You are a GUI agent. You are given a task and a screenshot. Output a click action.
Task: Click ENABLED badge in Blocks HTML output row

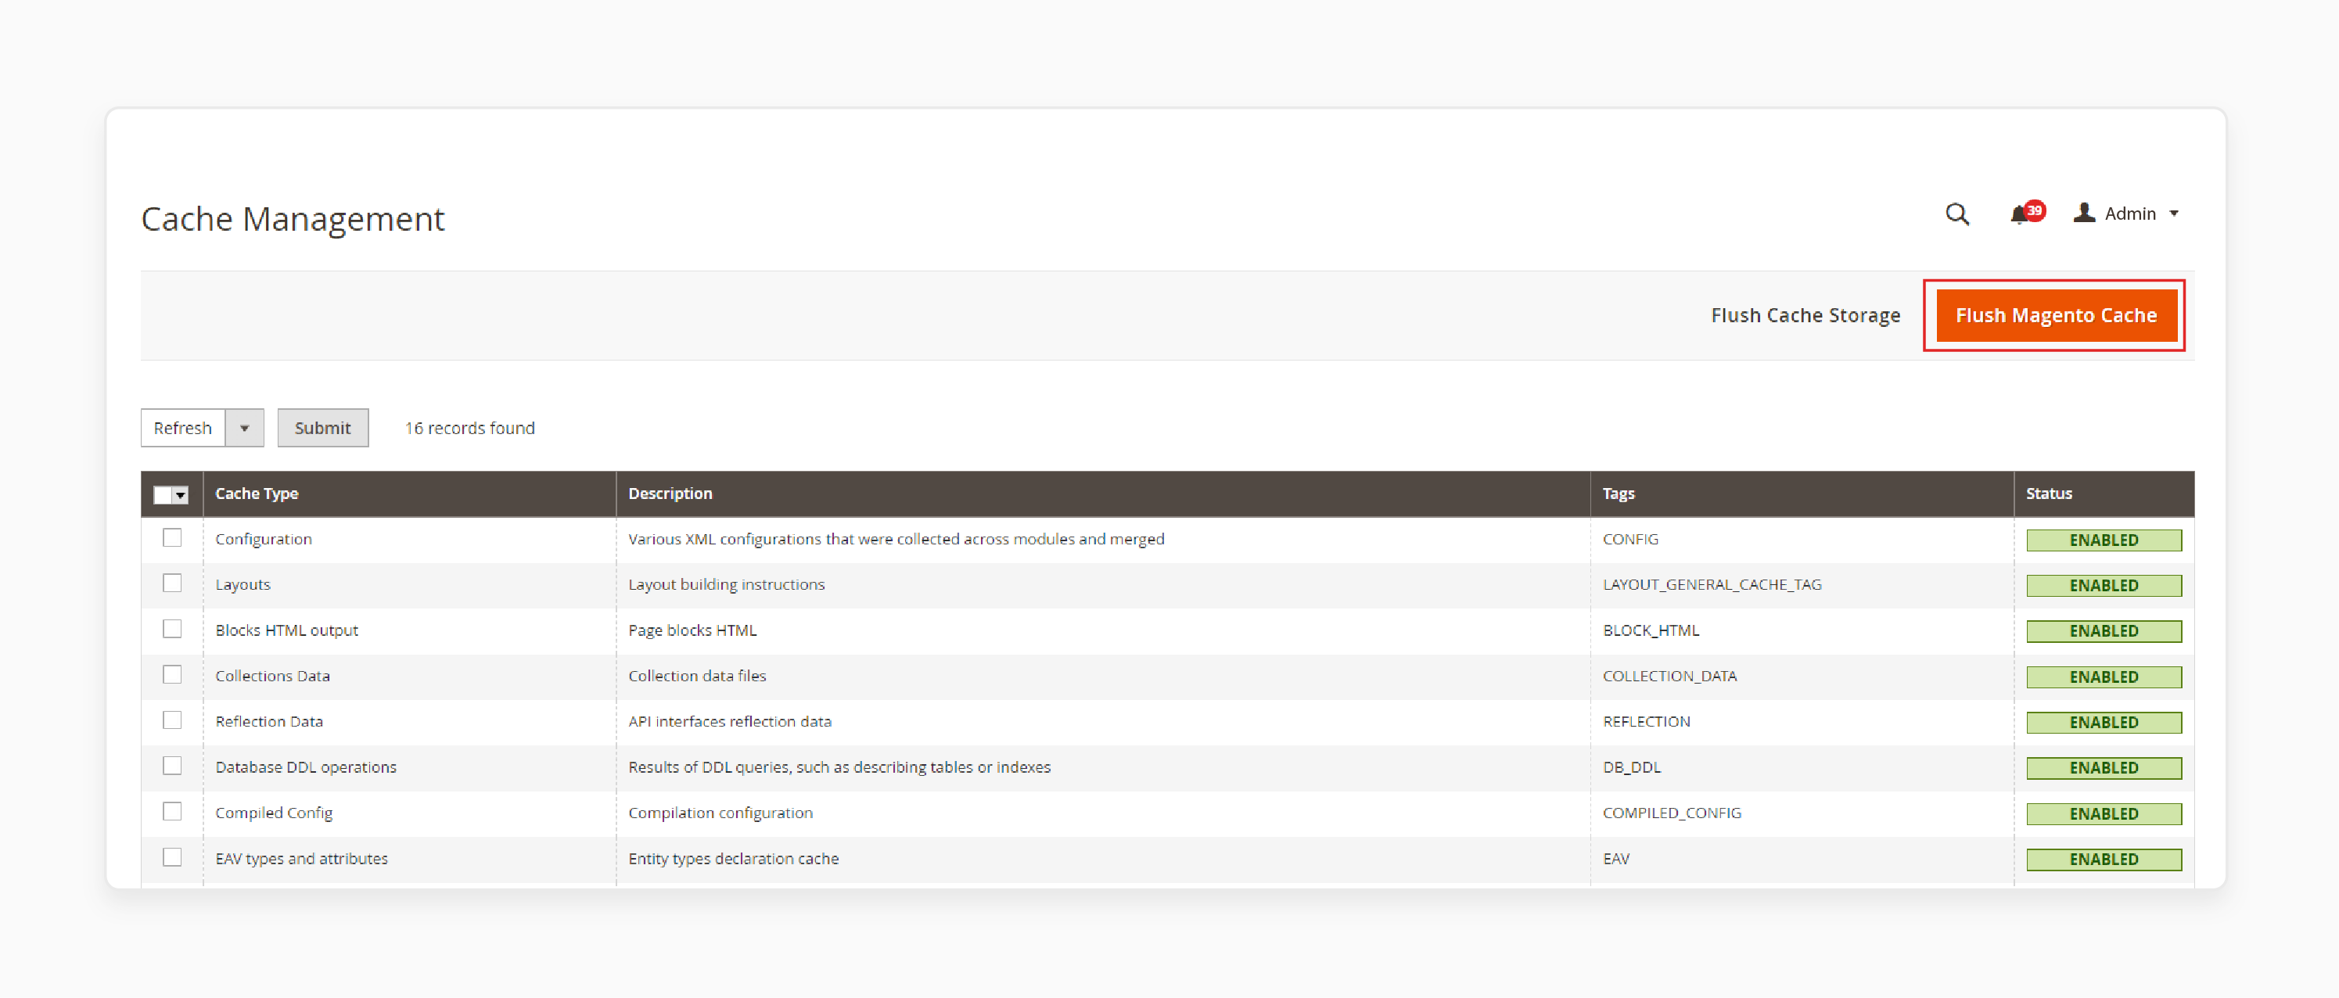point(2104,631)
